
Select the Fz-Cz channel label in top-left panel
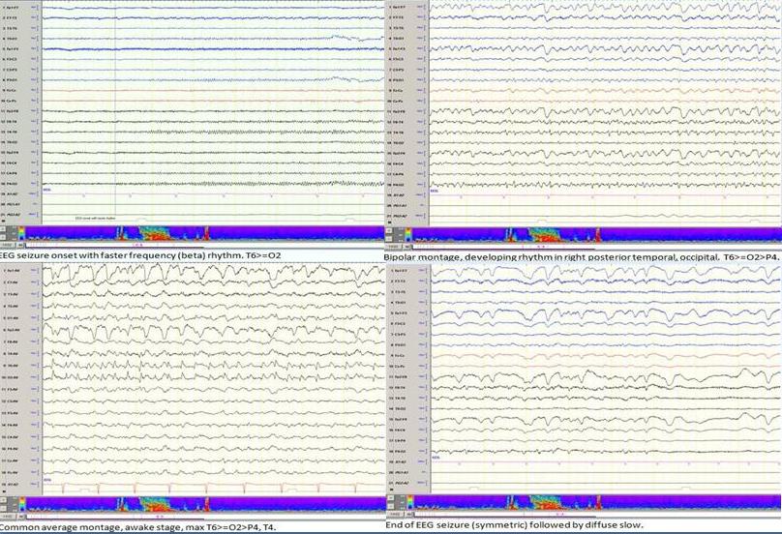coord(12,89)
